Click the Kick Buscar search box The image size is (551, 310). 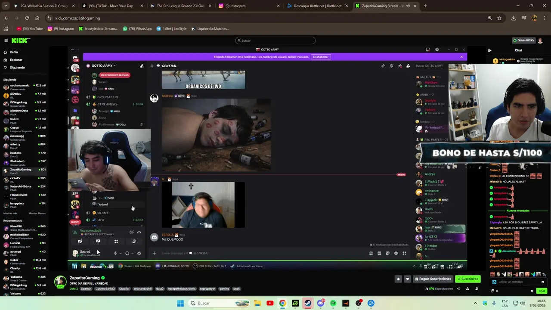(275, 40)
